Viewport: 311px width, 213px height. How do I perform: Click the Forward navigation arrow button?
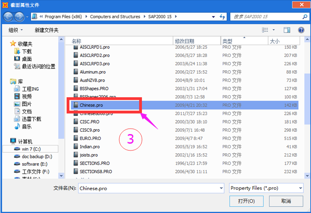click(x=20, y=17)
